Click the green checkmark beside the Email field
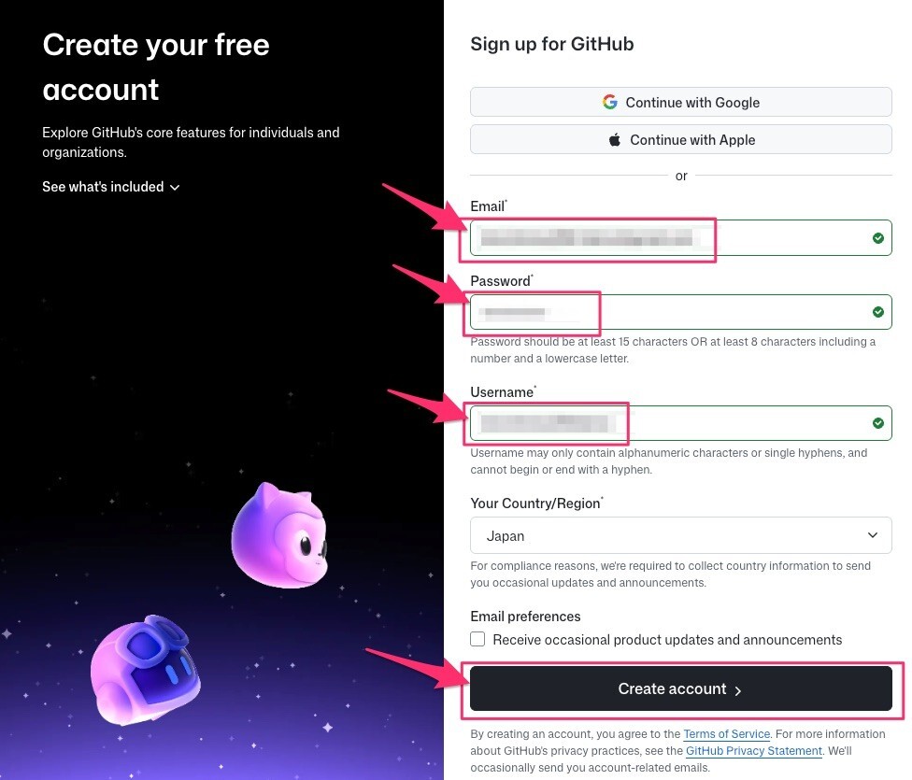 877,237
